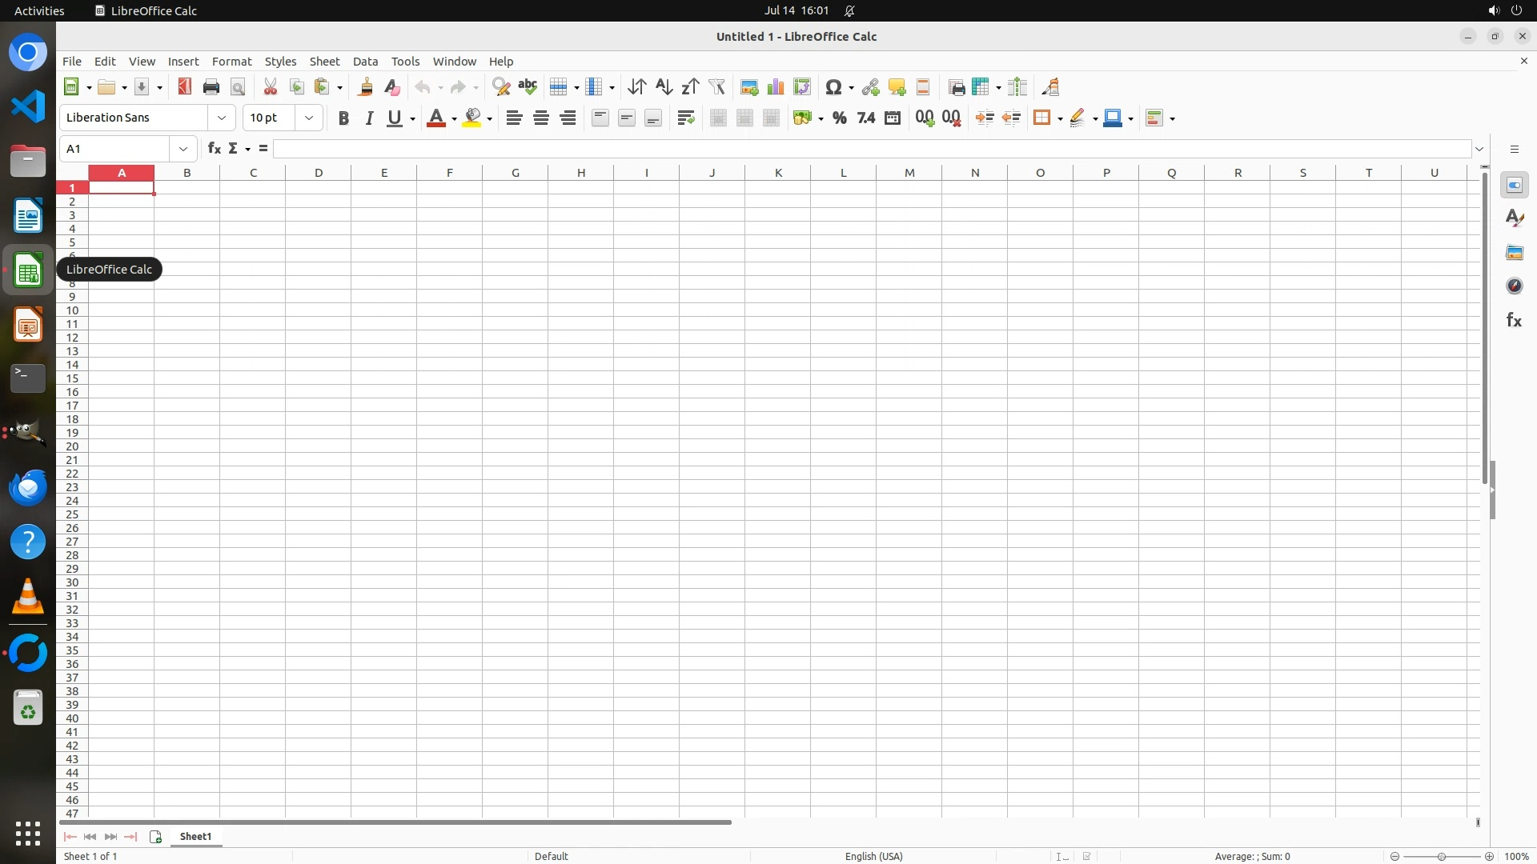Click Export as PDF icon
The width and height of the screenshot is (1537, 864).
coord(185,87)
